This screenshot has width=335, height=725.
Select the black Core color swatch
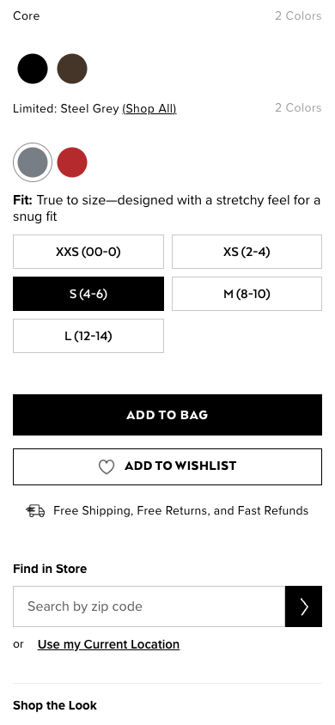(33, 69)
